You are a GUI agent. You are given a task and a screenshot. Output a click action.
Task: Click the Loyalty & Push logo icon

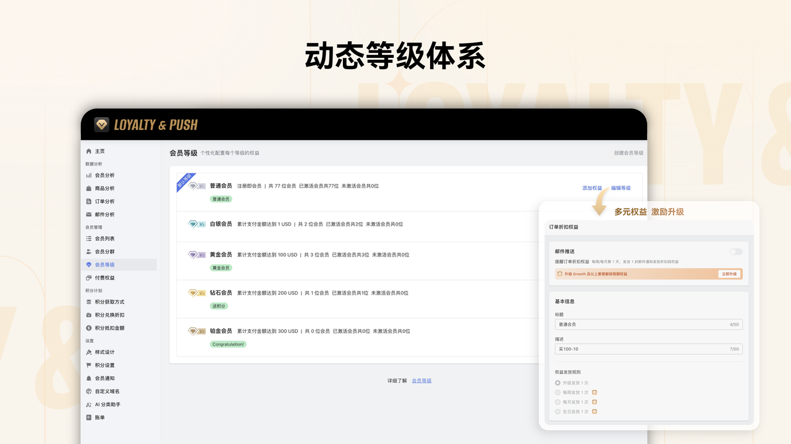pyautogui.click(x=101, y=124)
